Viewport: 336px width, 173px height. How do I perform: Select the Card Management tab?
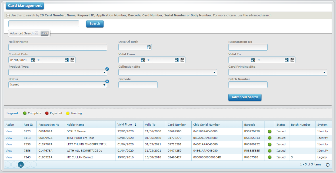point(25,6)
